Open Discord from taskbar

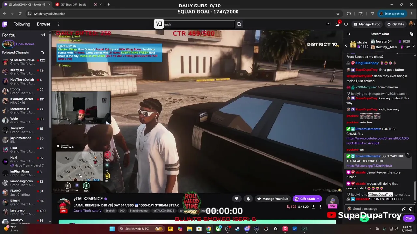pyautogui.click(x=247, y=229)
